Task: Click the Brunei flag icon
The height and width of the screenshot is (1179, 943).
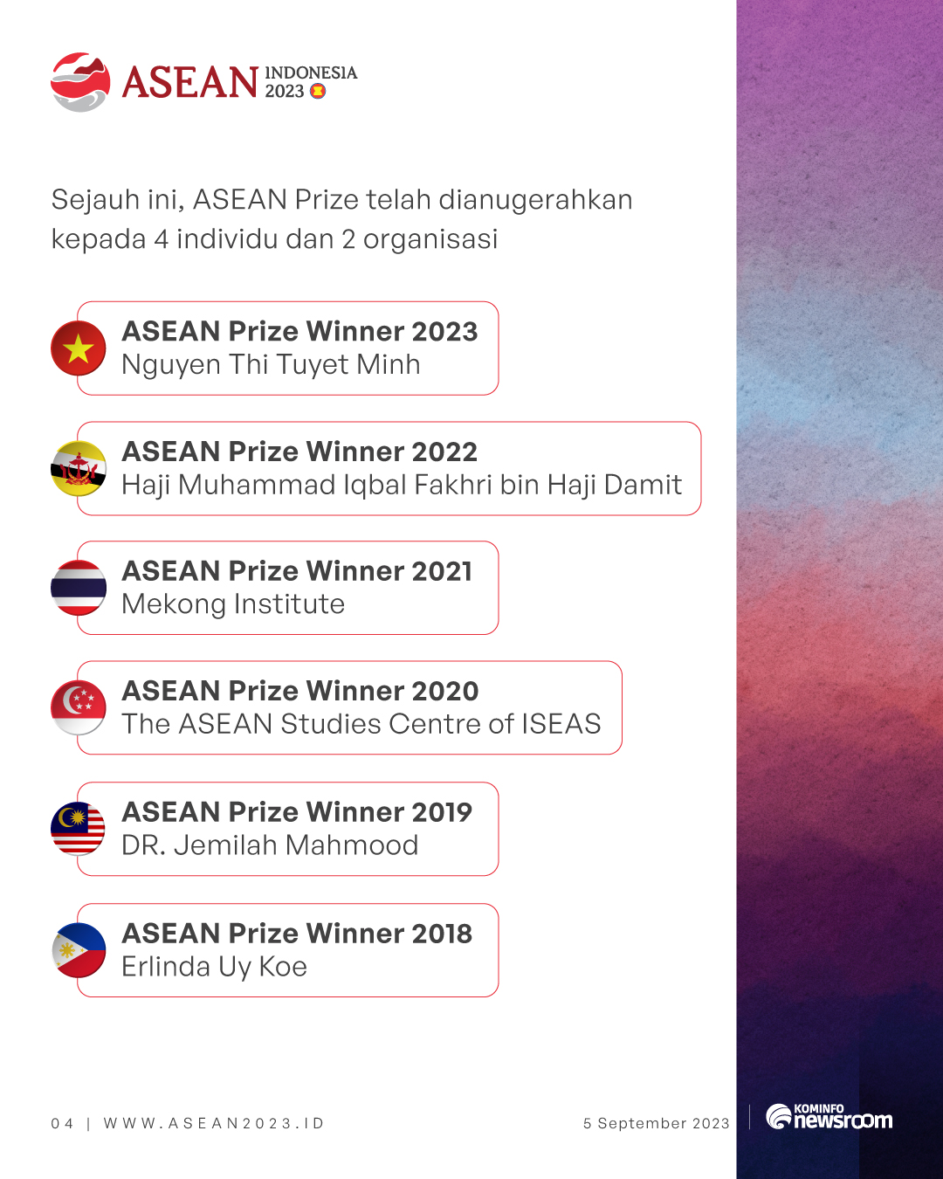Action: pos(79,468)
